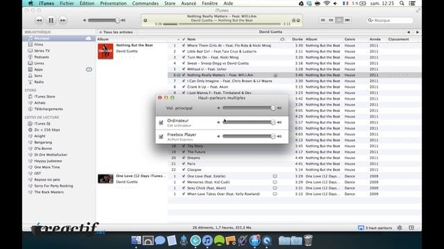Viewport: 444px width, 249px height.
Task: Click the Wi-Fi icon in menu bar
Action: click(327, 3)
